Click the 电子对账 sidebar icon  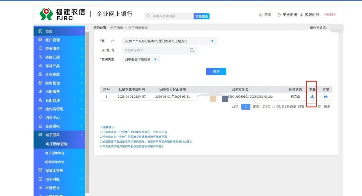point(41,179)
